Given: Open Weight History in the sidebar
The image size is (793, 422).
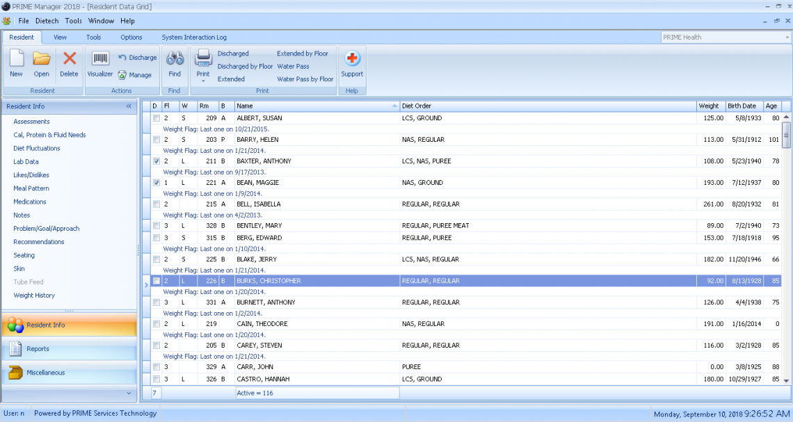Looking at the screenshot, I should click(x=34, y=295).
